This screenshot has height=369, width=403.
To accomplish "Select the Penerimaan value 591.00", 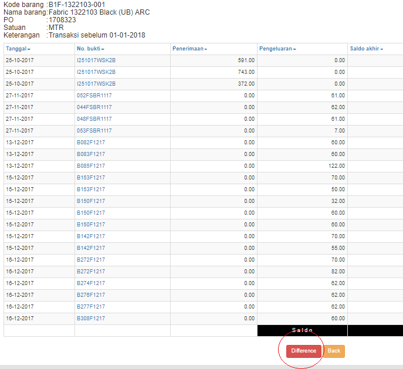I will 246,60.
